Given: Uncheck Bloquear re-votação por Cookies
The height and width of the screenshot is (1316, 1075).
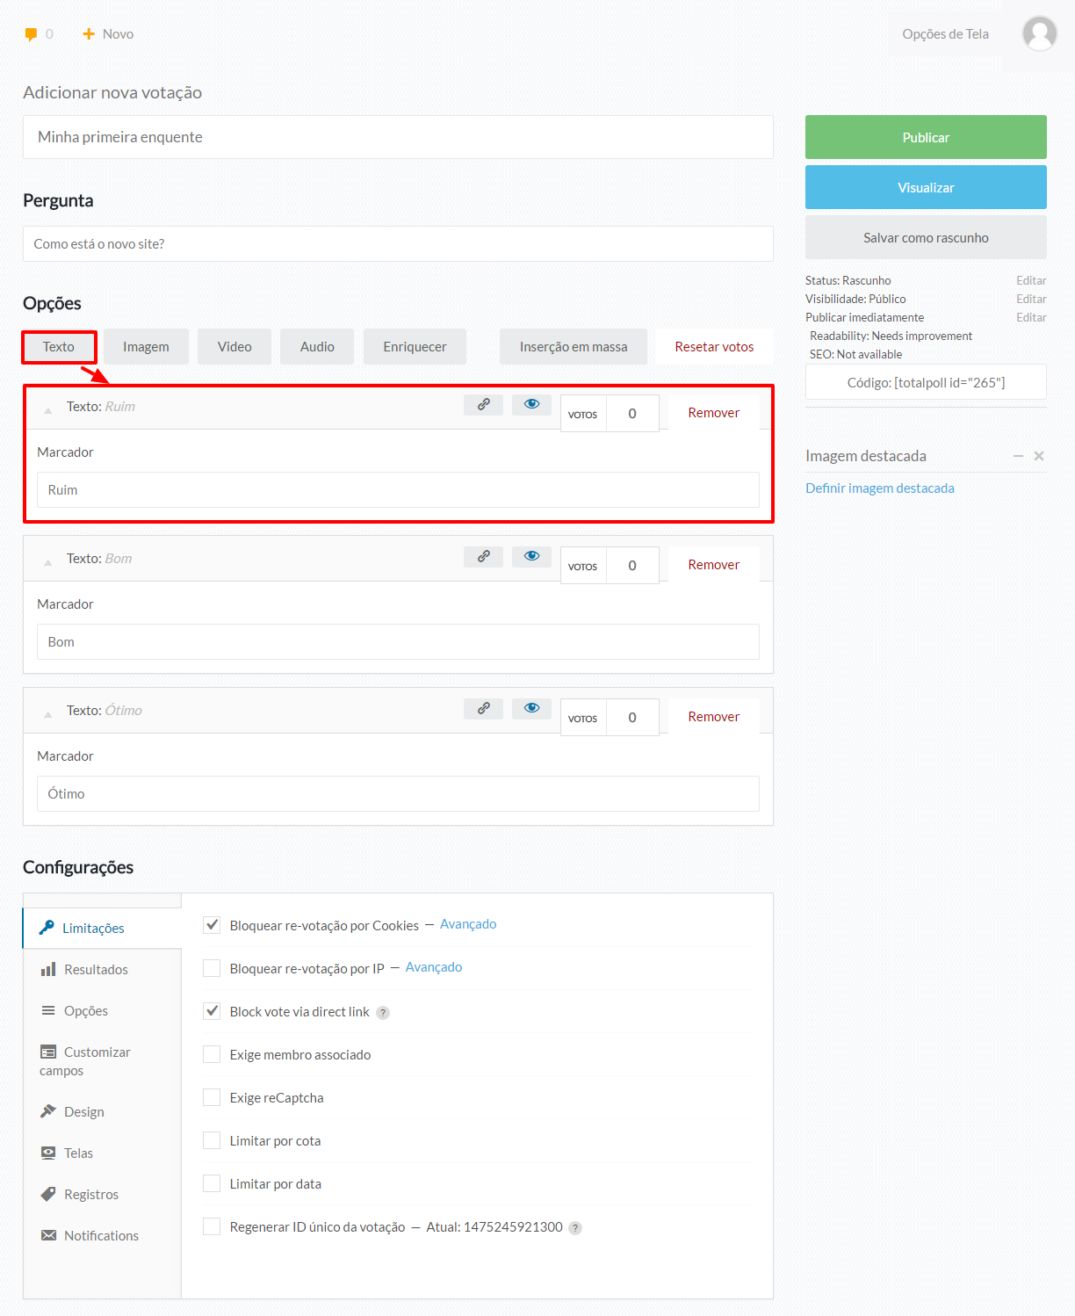Looking at the screenshot, I should click(x=212, y=925).
